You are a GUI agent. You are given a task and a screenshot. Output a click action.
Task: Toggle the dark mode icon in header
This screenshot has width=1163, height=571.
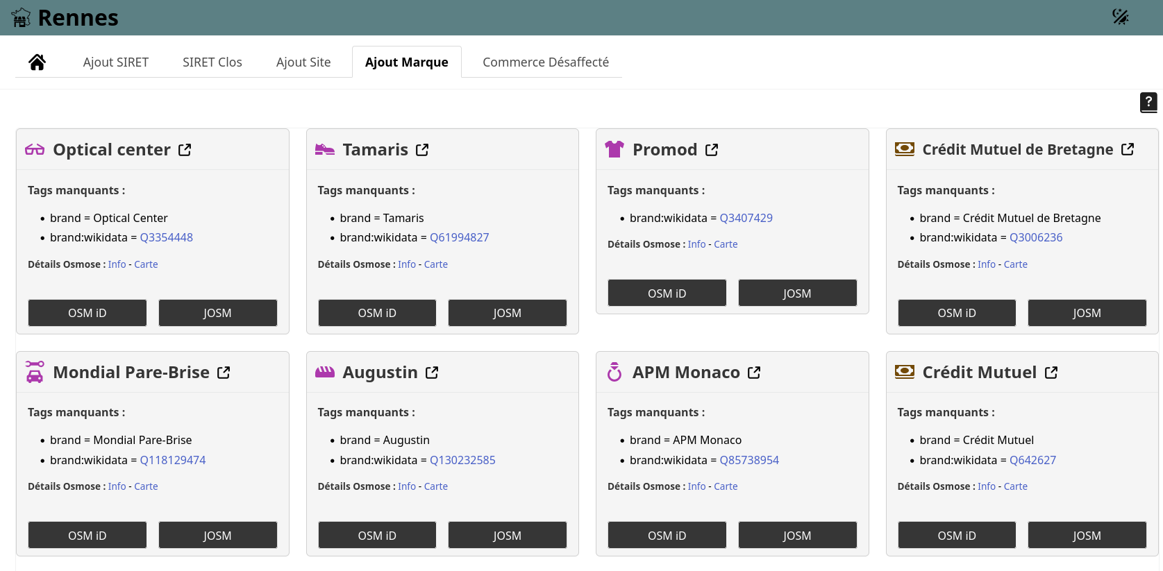(1120, 17)
